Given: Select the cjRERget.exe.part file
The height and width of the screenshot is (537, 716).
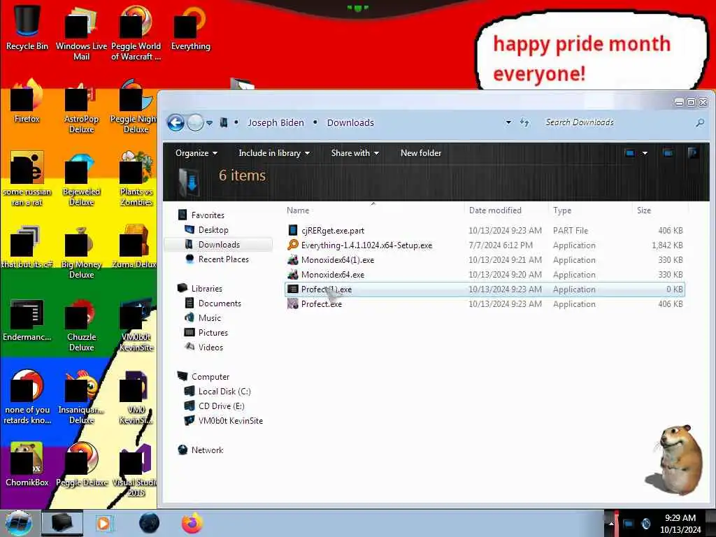Looking at the screenshot, I should [x=485, y=231].
